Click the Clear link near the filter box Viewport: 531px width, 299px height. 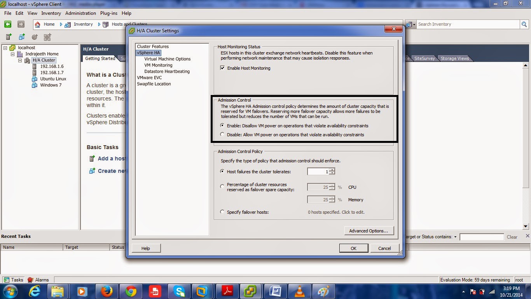(512, 237)
